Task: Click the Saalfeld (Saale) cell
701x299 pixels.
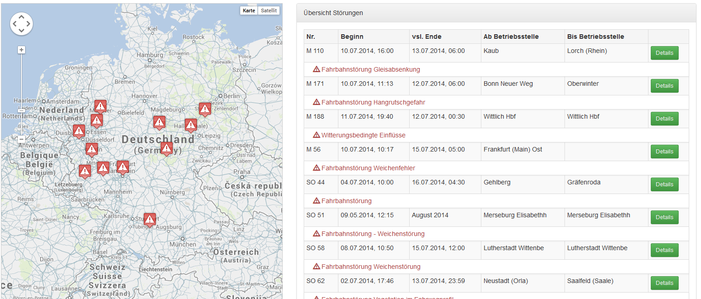Action: tap(606, 283)
